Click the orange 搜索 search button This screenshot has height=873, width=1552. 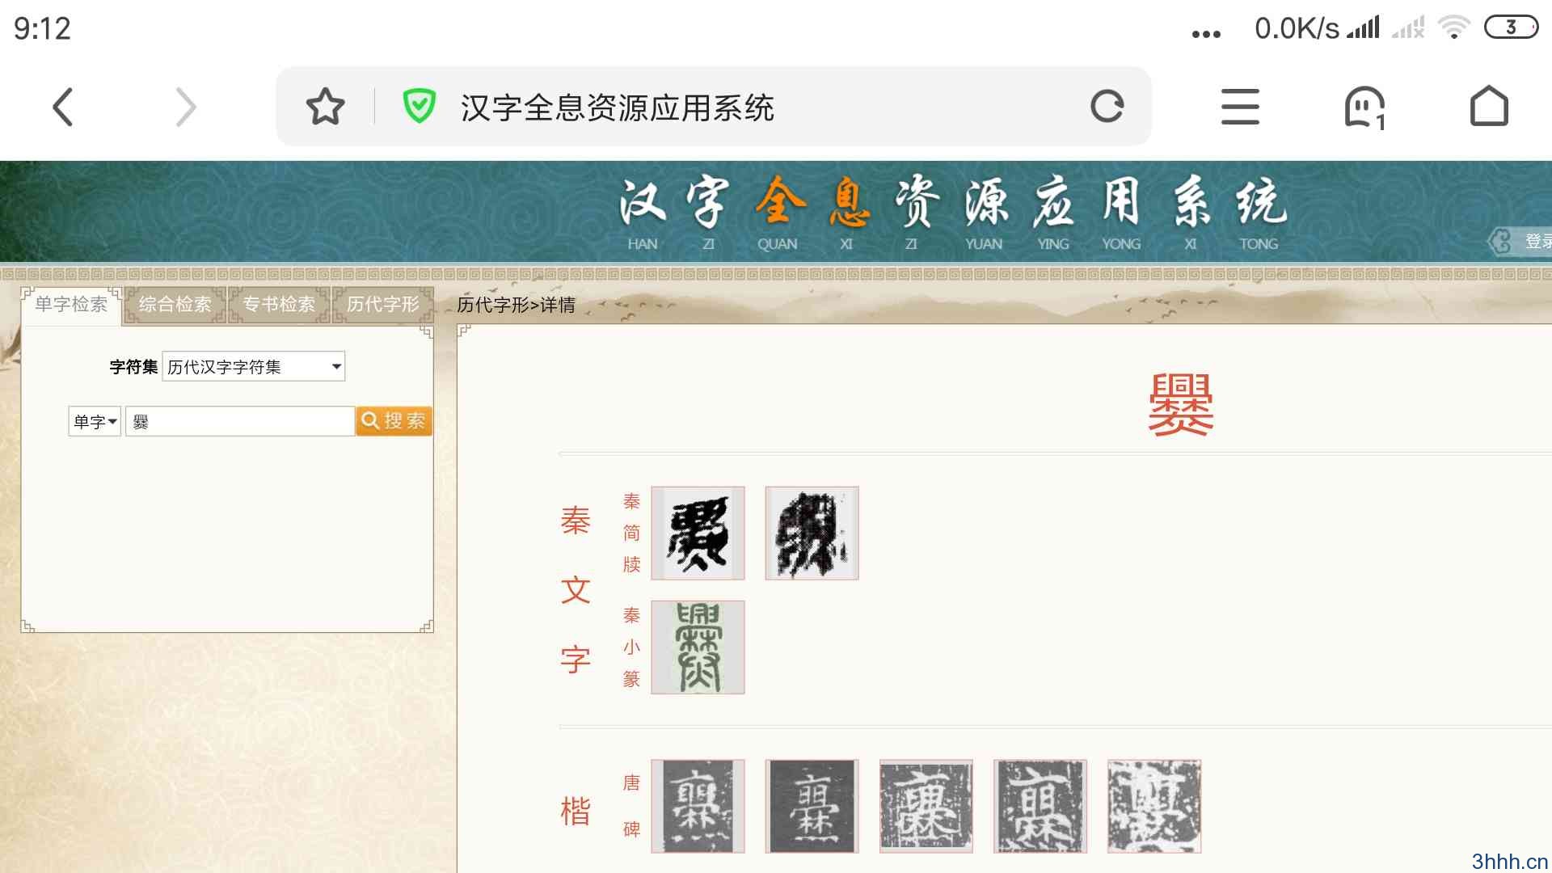click(x=394, y=421)
